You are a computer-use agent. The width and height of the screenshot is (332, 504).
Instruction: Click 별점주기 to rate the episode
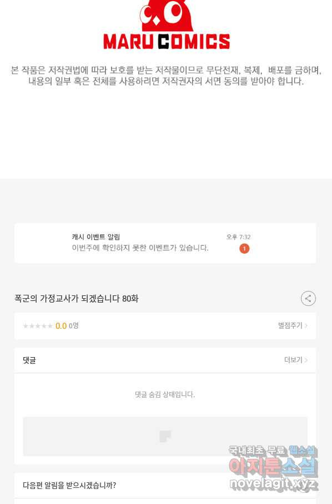[290, 325]
